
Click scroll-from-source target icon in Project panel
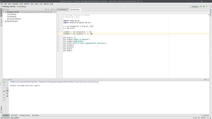tap(46, 10)
